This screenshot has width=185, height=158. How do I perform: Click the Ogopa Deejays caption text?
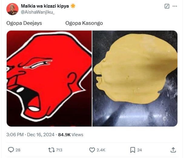[24, 23]
